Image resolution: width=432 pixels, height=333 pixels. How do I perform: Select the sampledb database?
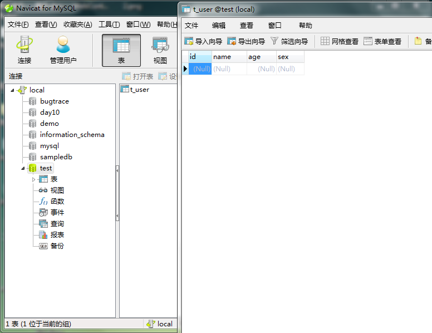pos(56,157)
